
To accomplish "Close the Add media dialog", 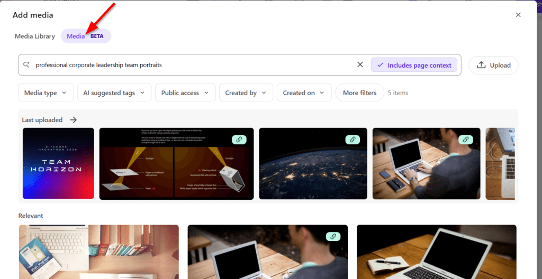I will 518,15.
